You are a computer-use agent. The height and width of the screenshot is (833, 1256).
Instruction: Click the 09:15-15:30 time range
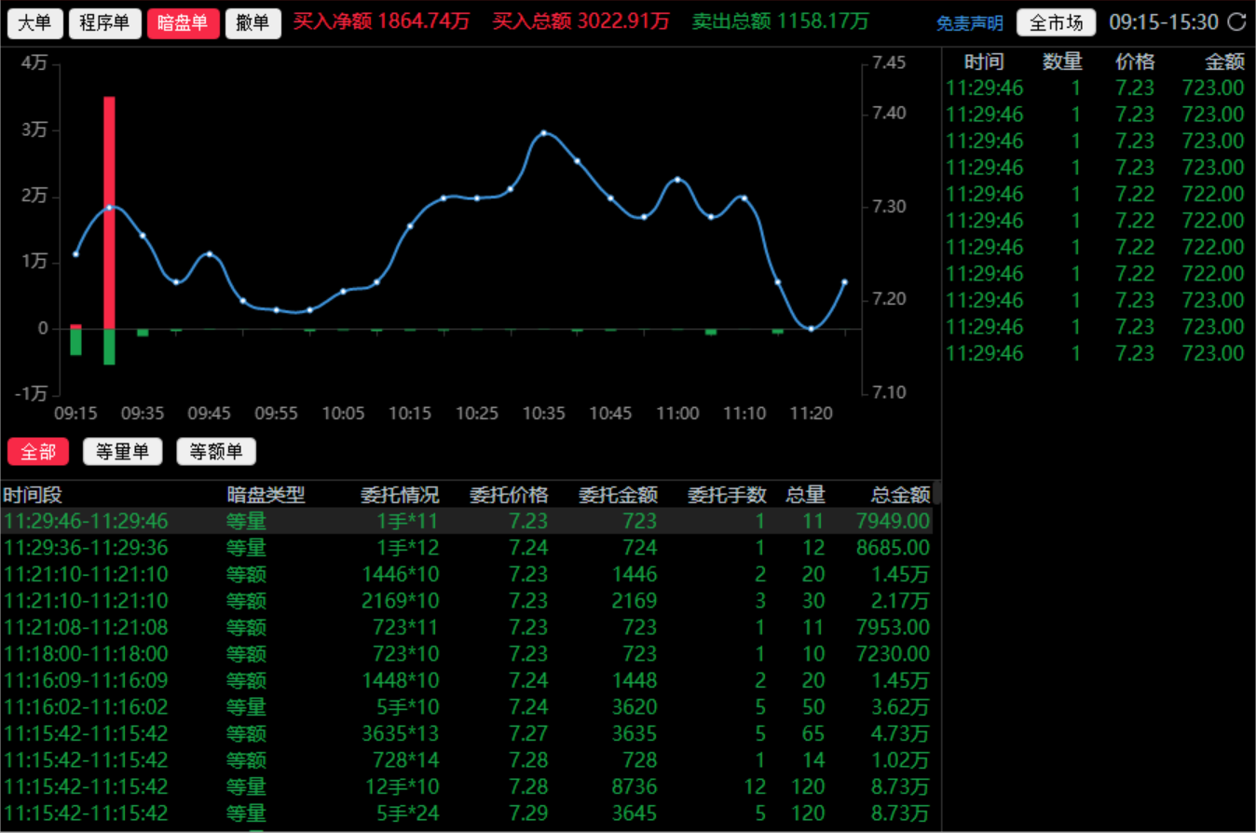[1163, 22]
